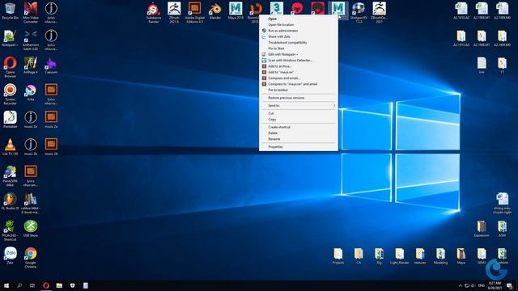The image size is (518, 291).
Task: Select the VLC cone desktop icon
Action: (x=10, y=147)
